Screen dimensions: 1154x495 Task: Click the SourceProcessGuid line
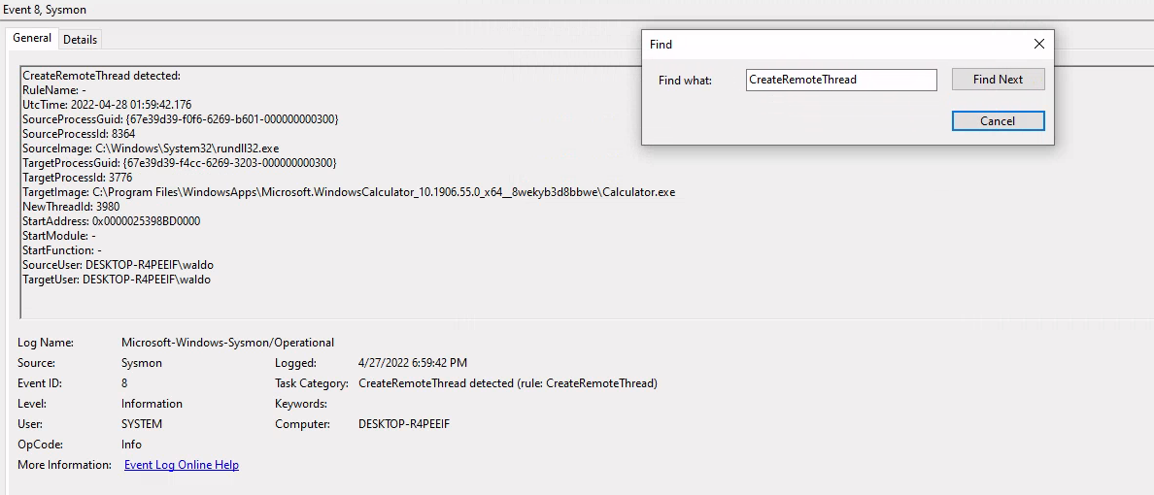coord(180,119)
